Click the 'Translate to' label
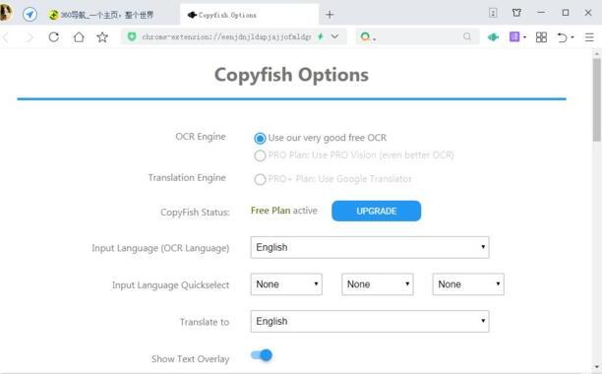Image resolution: width=602 pixels, height=374 pixels. click(x=205, y=322)
